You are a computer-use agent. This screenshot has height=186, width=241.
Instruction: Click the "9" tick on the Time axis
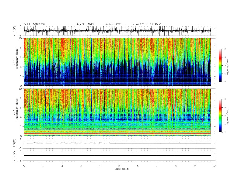point(195,166)
